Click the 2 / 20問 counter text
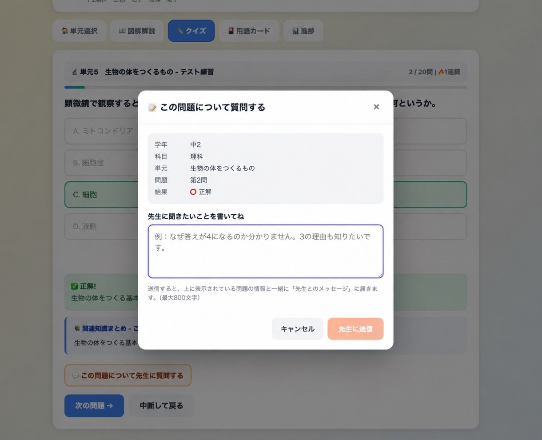 421,72
